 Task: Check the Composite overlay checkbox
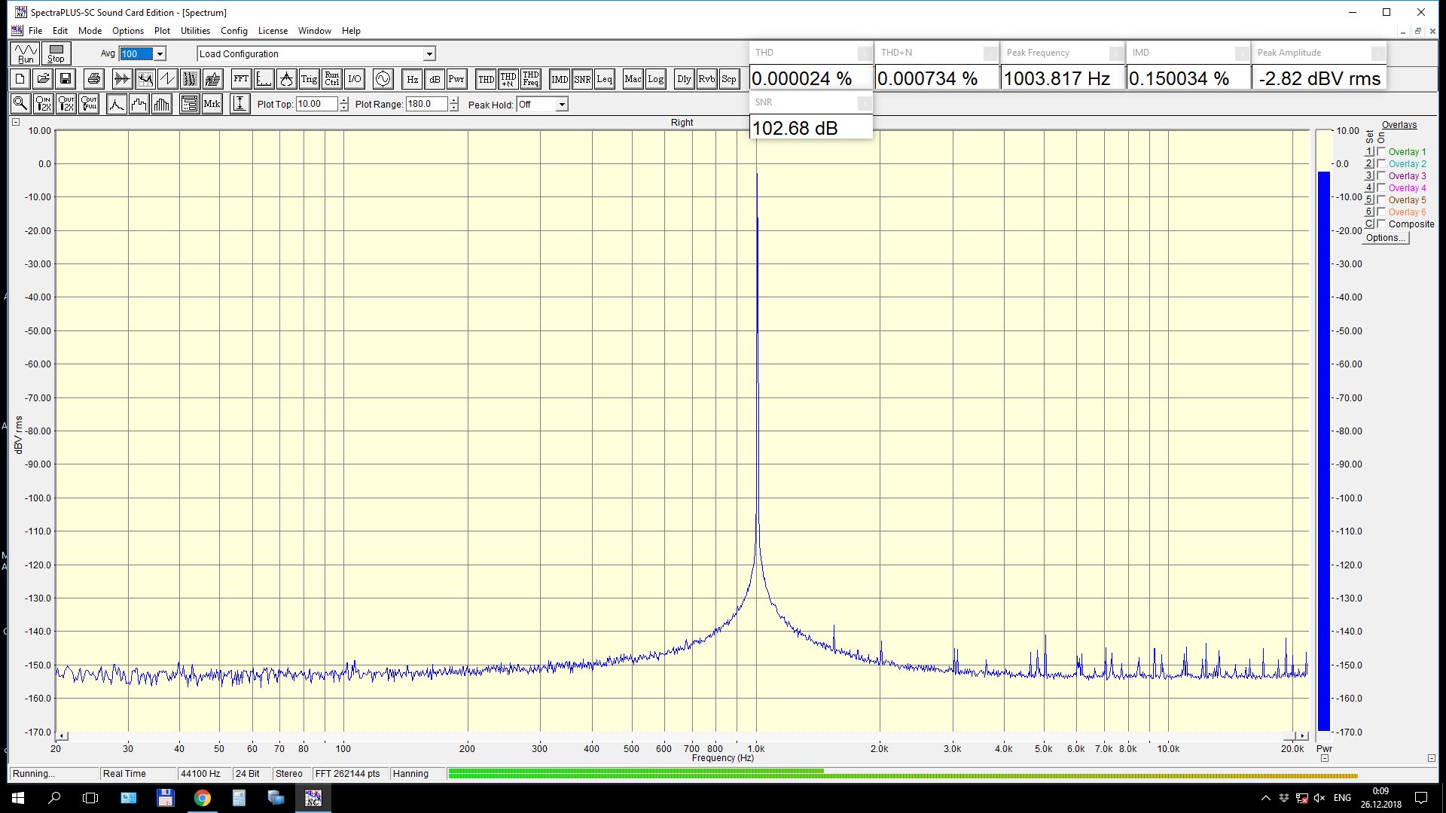tap(1381, 224)
